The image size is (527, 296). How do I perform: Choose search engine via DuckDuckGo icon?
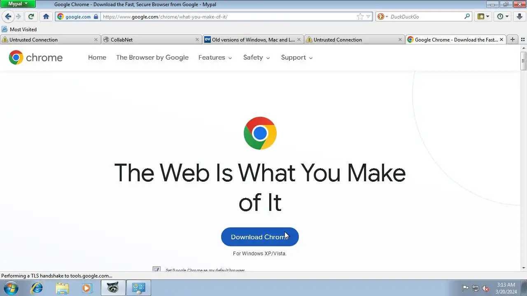(382, 16)
